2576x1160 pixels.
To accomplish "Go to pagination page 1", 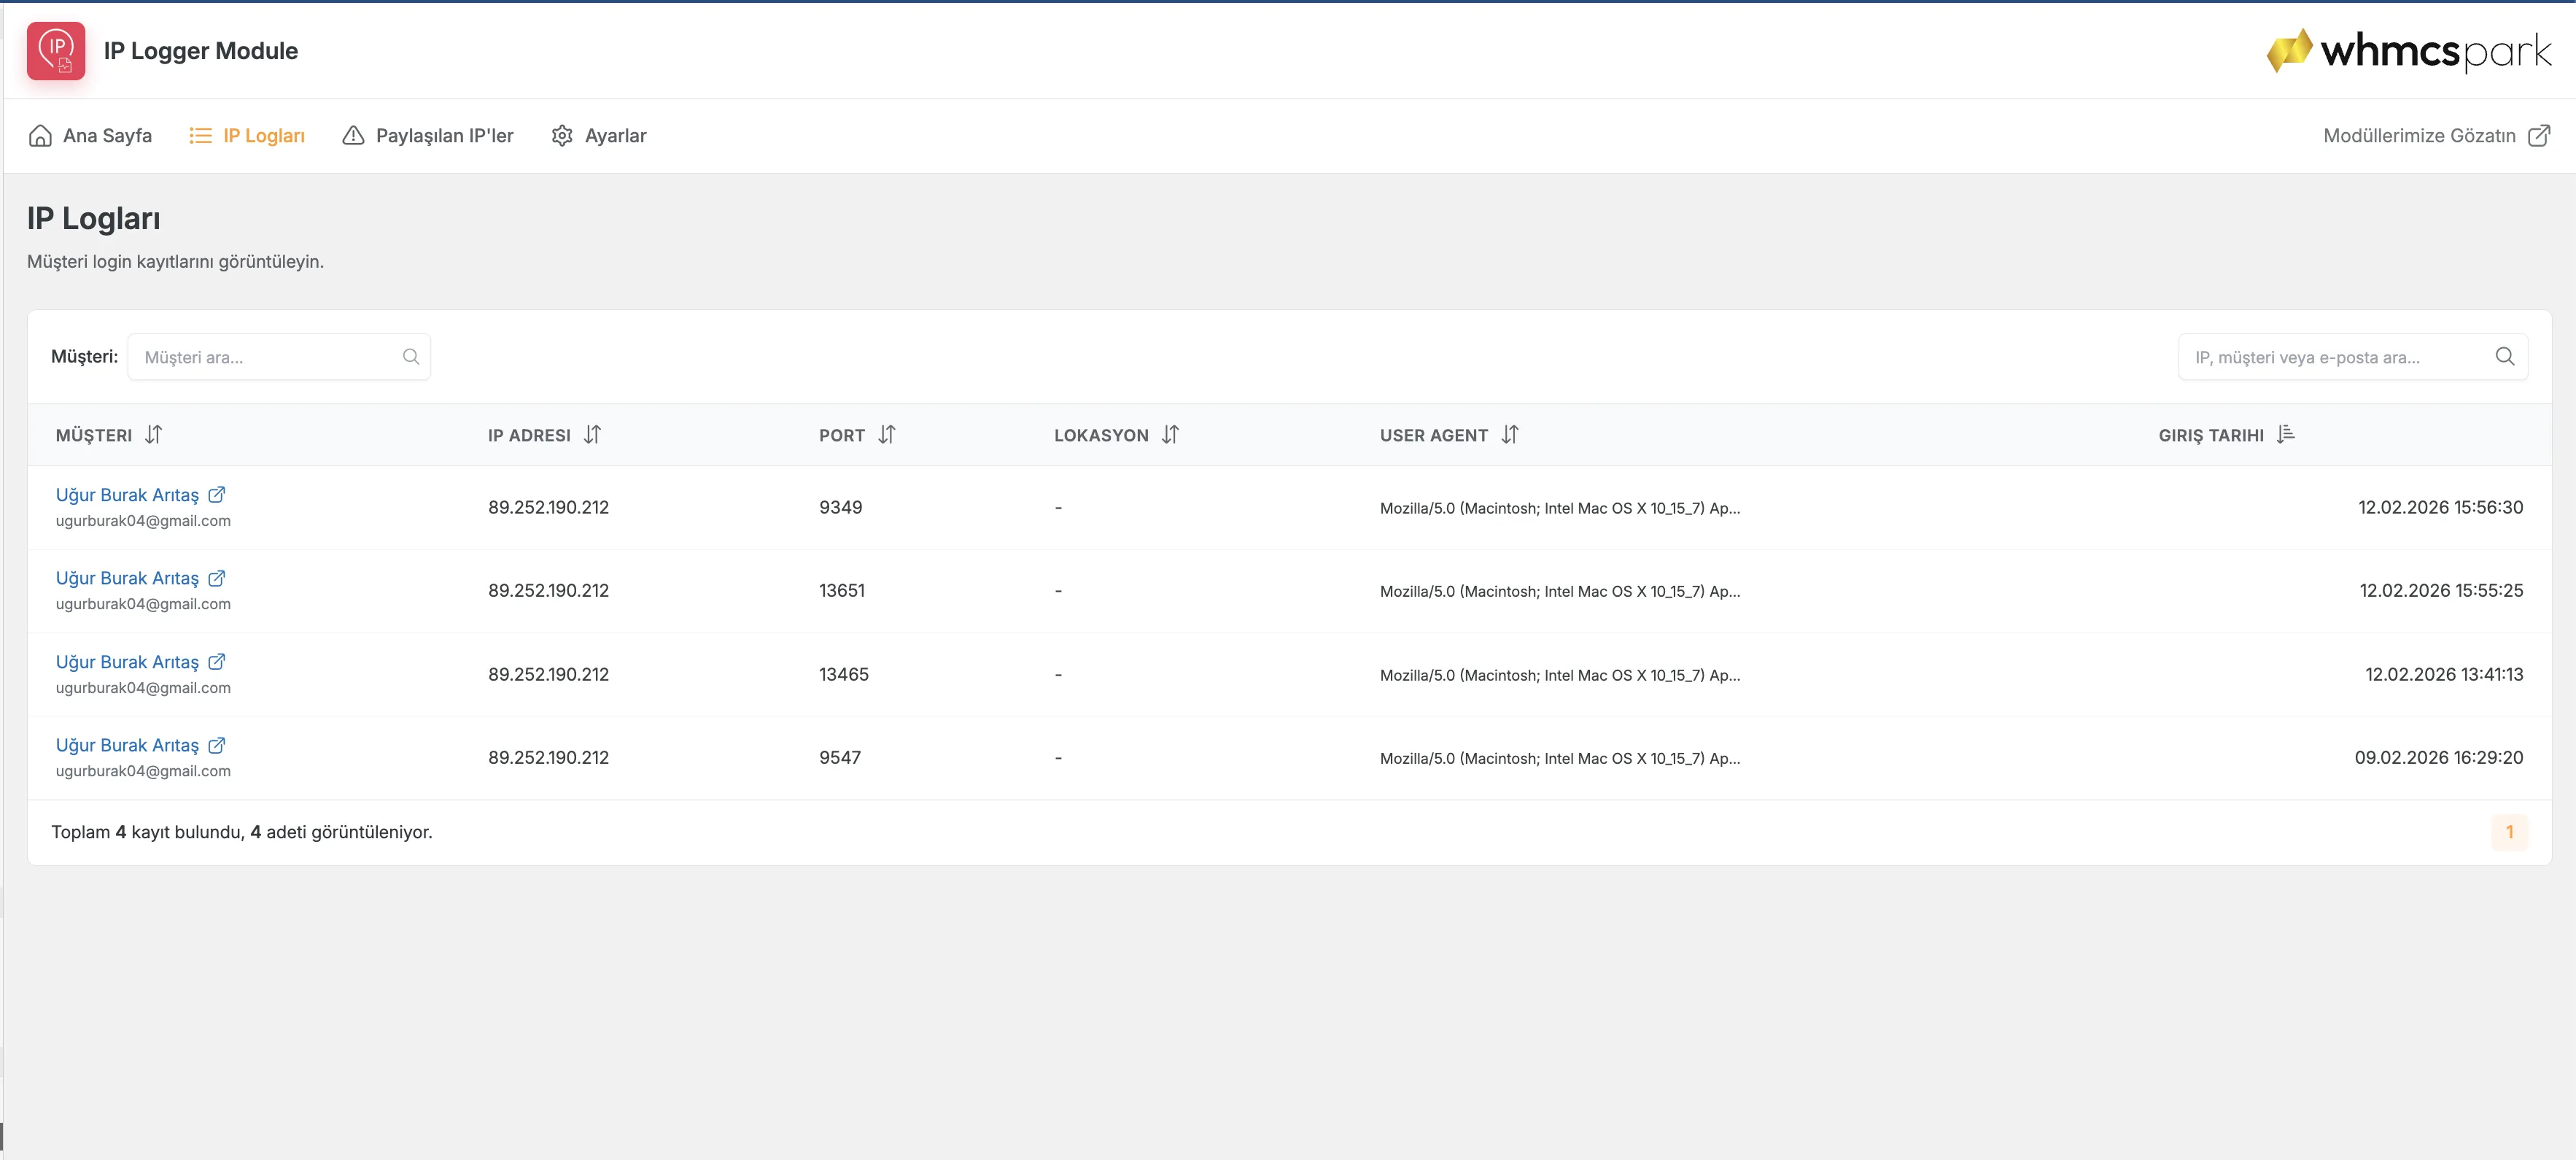I will [2509, 832].
